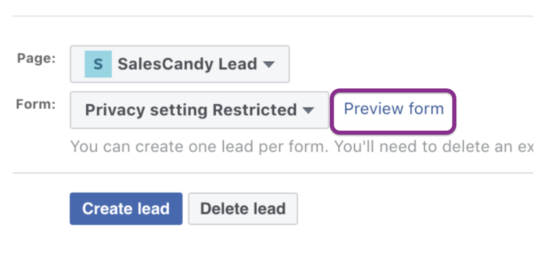Click the horizontal divider above the Page selector
Screen dimensions: 546x271
pyautogui.click(x=273, y=16)
